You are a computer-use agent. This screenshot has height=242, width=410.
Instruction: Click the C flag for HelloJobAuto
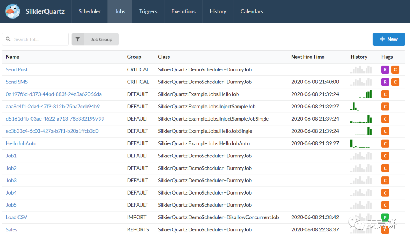coord(385,143)
